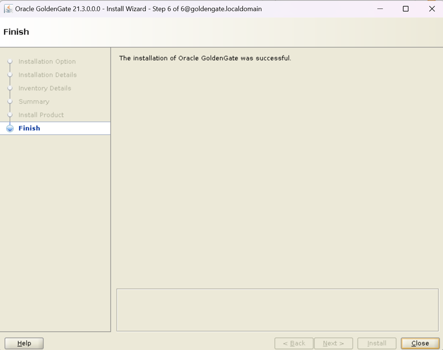The width and height of the screenshot is (443, 350).
Task: Click the Installation Option step bullet
Action: click(10, 61)
